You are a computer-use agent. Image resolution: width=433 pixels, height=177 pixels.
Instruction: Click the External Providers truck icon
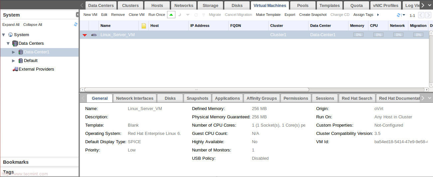15,69
